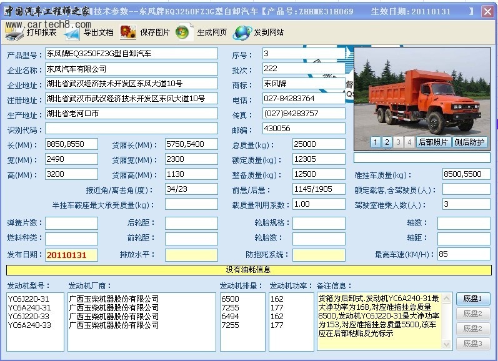Close the vehicle parameters window
This screenshot has height=361, width=498.
[487, 12]
